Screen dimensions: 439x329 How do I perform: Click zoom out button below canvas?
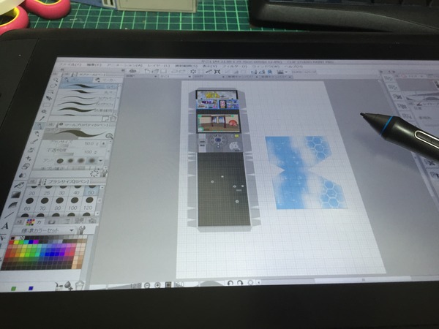[147, 285]
